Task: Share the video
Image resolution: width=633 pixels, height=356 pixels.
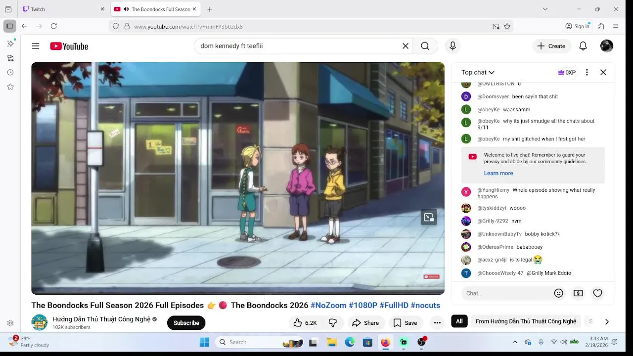Action: (x=365, y=323)
